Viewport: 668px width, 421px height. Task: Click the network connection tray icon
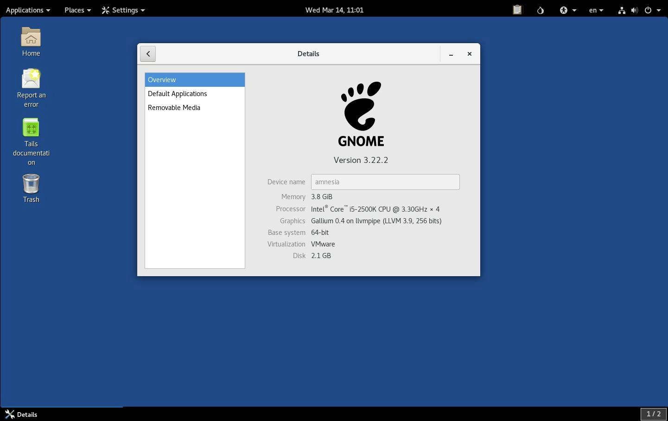[x=622, y=10]
